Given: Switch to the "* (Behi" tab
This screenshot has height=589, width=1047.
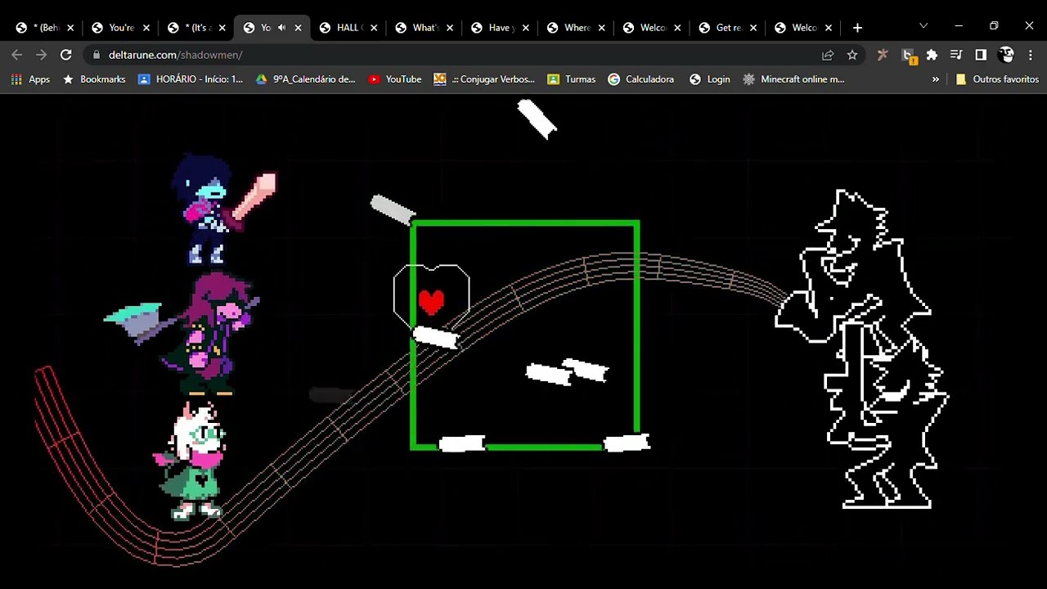Looking at the screenshot, I should (45, 28).
